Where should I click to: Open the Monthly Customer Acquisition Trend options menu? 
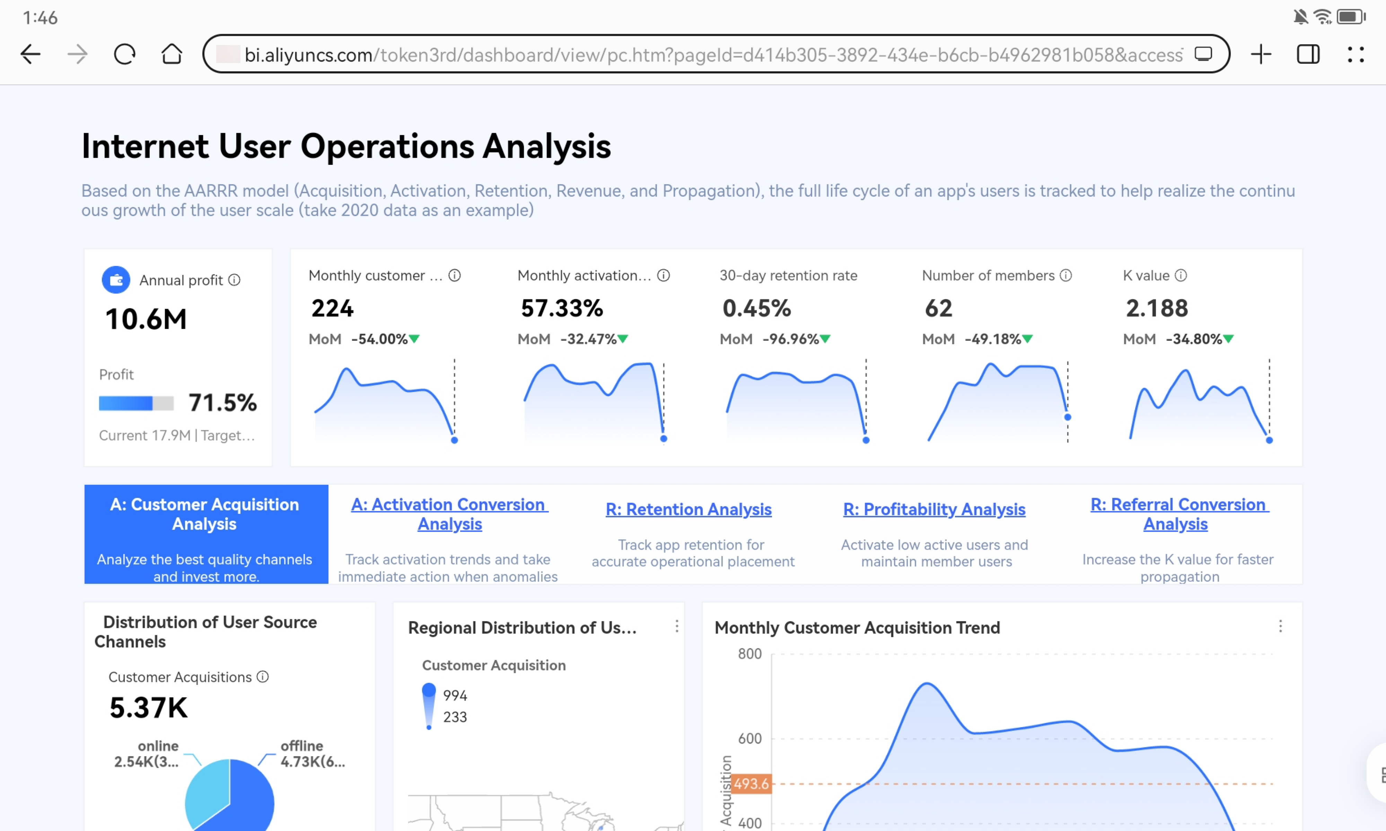pos(1280,626)
